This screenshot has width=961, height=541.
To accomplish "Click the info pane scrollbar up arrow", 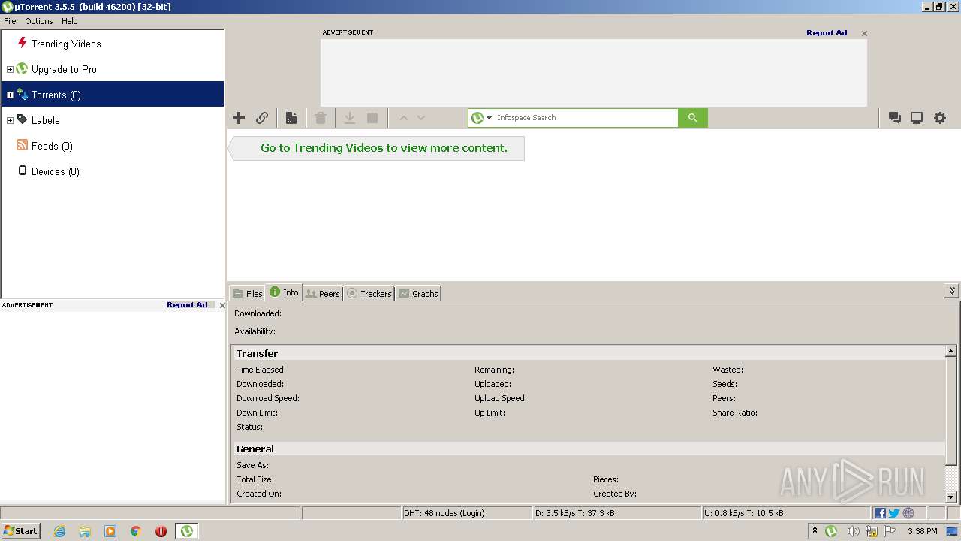I will click(951, 351).
